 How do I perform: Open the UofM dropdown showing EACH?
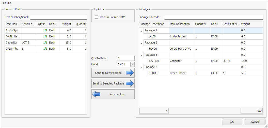pyautogui.click(x=132, y=64)
